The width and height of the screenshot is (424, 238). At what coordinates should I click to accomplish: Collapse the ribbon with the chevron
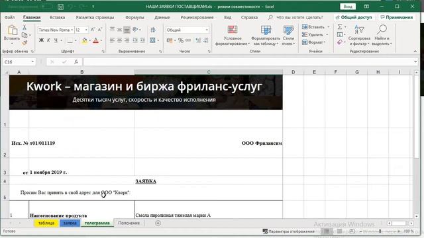click(x=415, y=52)
